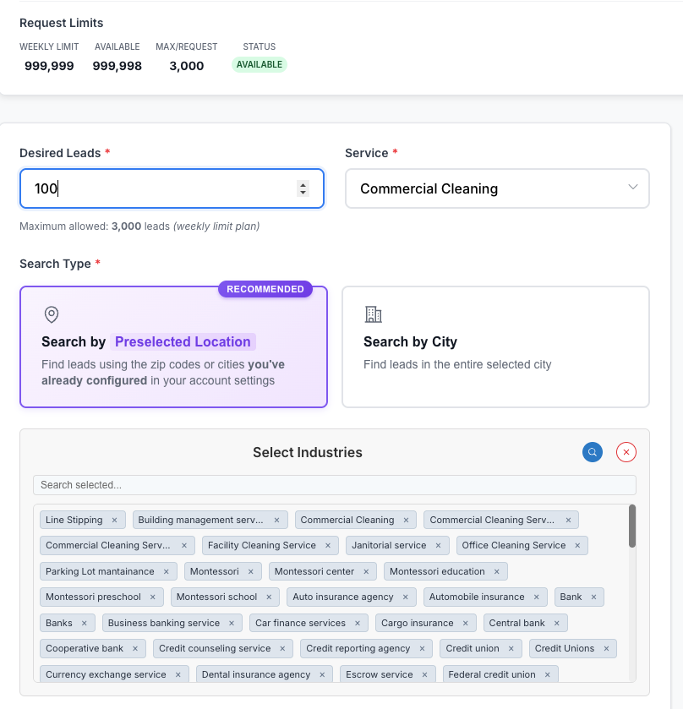Click the Auto insurance agency tag
This screenshot has height=709, width=683.
tap(342, 597)
